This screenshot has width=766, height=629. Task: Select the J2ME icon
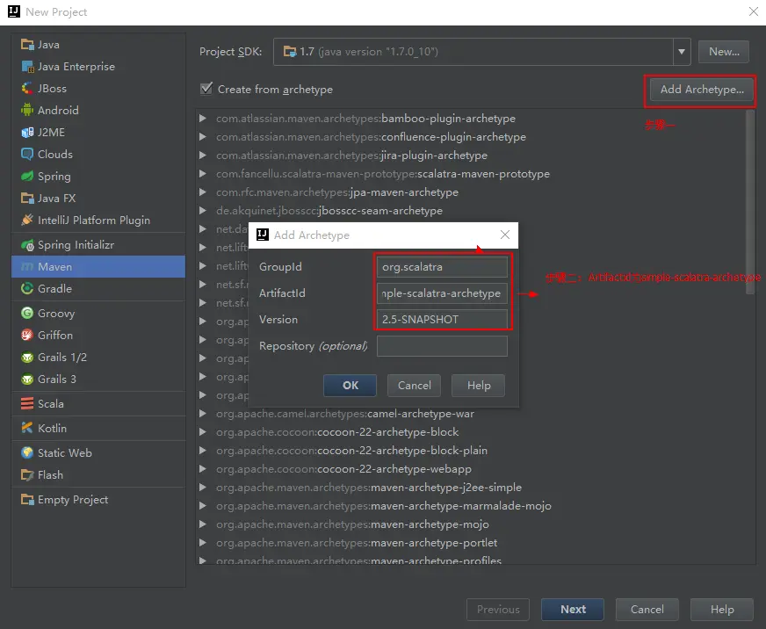pos(27,133)
